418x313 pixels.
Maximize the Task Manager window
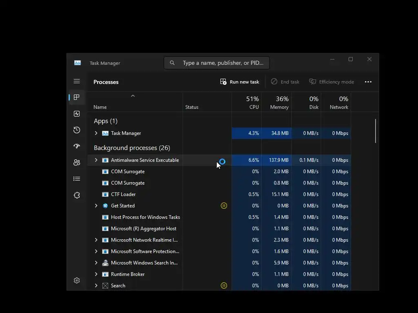point(351,60)
